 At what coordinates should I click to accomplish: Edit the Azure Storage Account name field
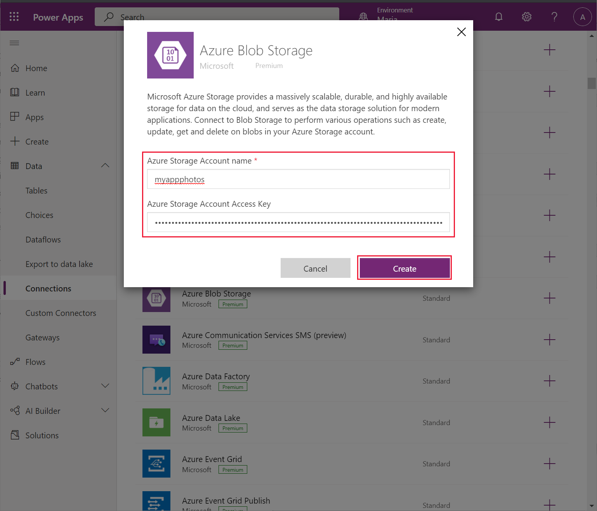click(298, 179)
